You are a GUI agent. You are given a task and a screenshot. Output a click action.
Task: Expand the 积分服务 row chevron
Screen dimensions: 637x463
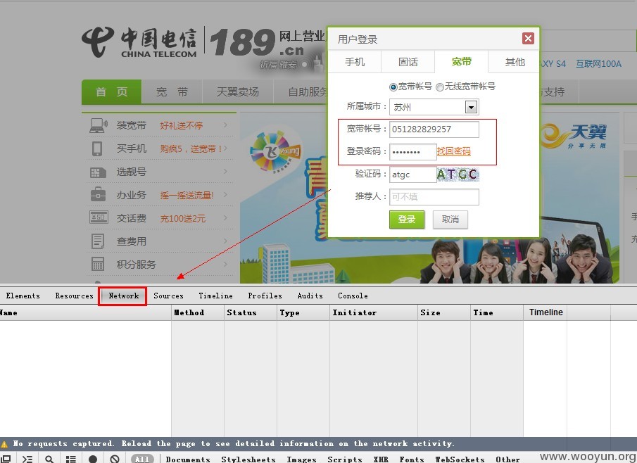pyautogui.click(x=225, y=264)
